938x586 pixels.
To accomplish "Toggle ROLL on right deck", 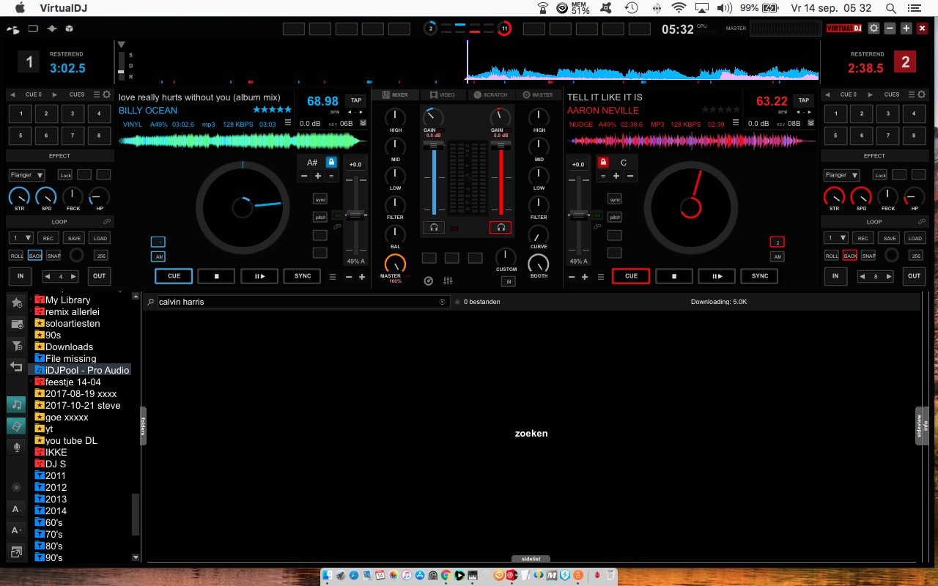I will [x=832, y=256].
